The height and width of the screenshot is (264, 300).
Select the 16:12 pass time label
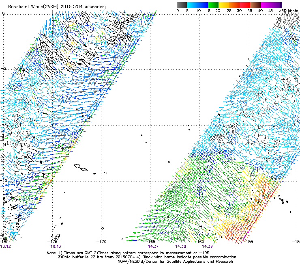(6, 246)
